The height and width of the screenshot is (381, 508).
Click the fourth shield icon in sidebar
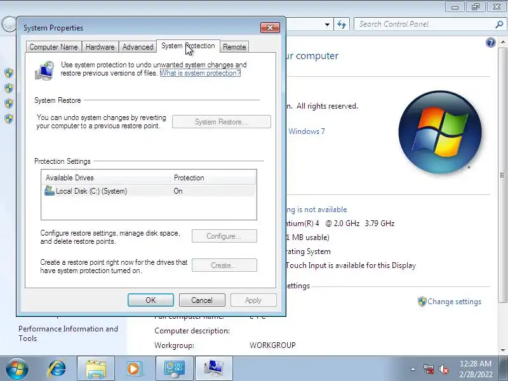click(x=9, y=118)
